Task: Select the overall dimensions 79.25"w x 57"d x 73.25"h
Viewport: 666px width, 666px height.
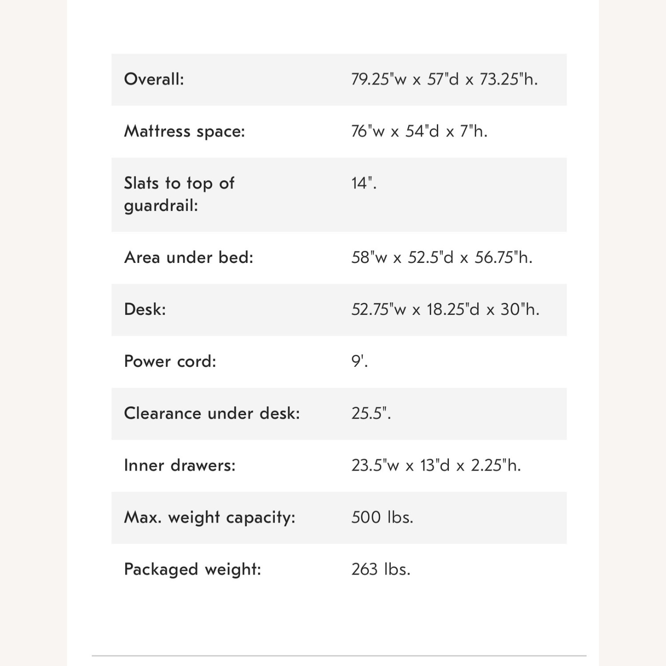Action: click(444, 79)
